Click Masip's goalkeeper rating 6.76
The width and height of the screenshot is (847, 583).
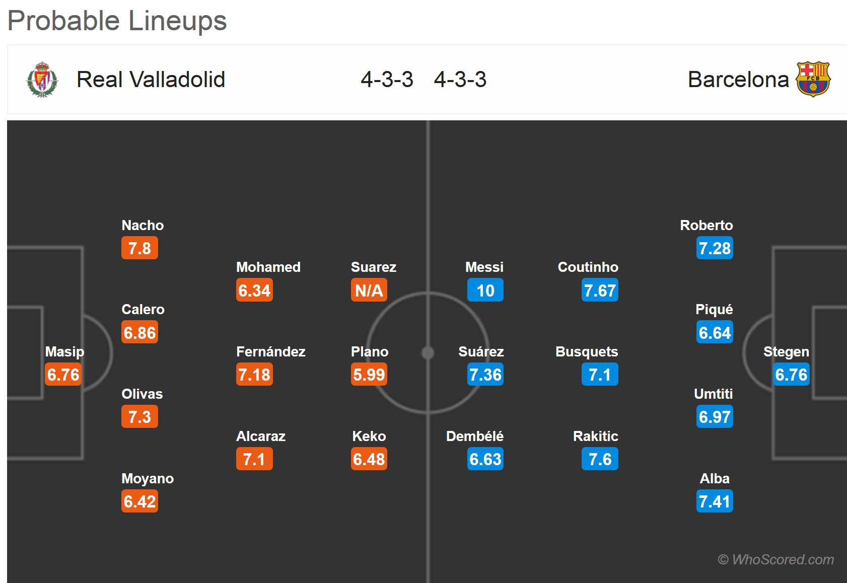[63, 375]
